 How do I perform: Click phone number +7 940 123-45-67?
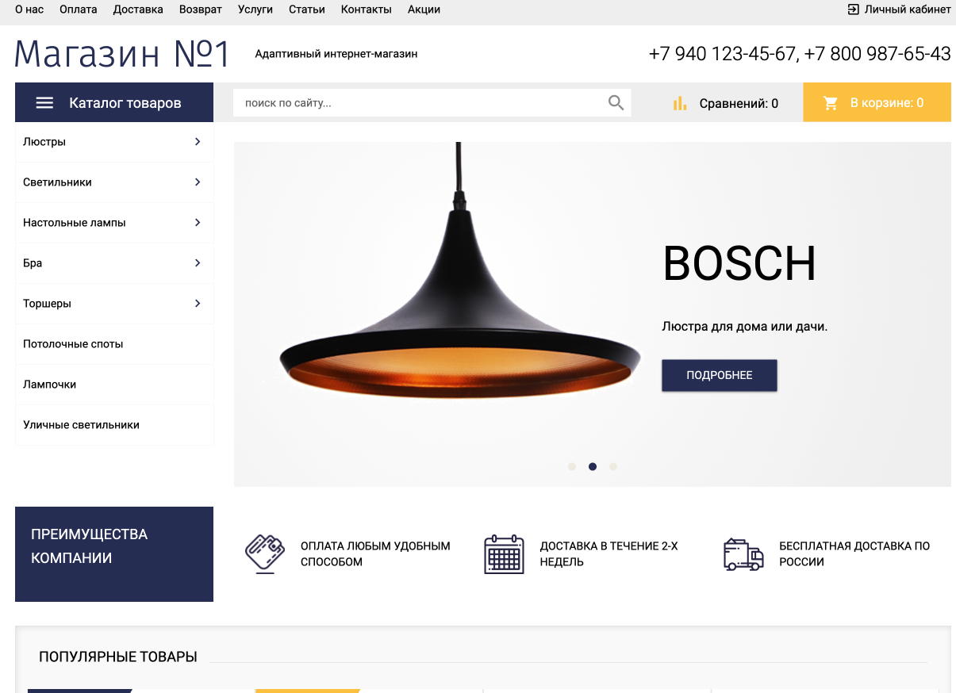[722, 54]
